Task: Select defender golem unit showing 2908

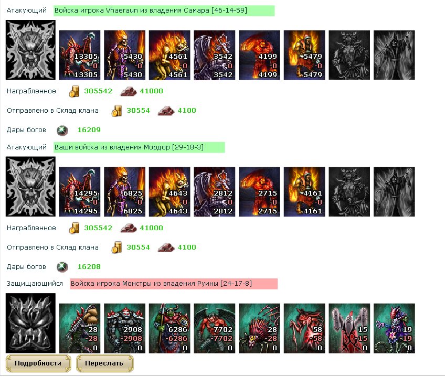Action: click(x=124, y=328)
